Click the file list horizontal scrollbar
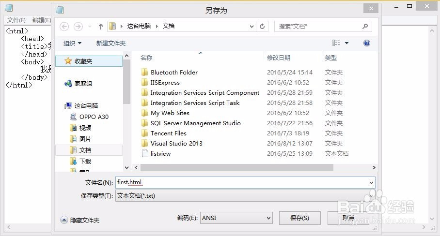Screen dimensions: 440x236 237,167
